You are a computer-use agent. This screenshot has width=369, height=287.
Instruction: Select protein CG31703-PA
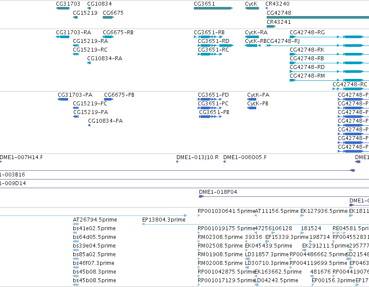[75, 95]
